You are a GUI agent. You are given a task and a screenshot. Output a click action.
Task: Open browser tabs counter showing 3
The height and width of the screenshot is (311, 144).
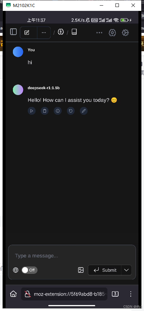click(115, 294)
